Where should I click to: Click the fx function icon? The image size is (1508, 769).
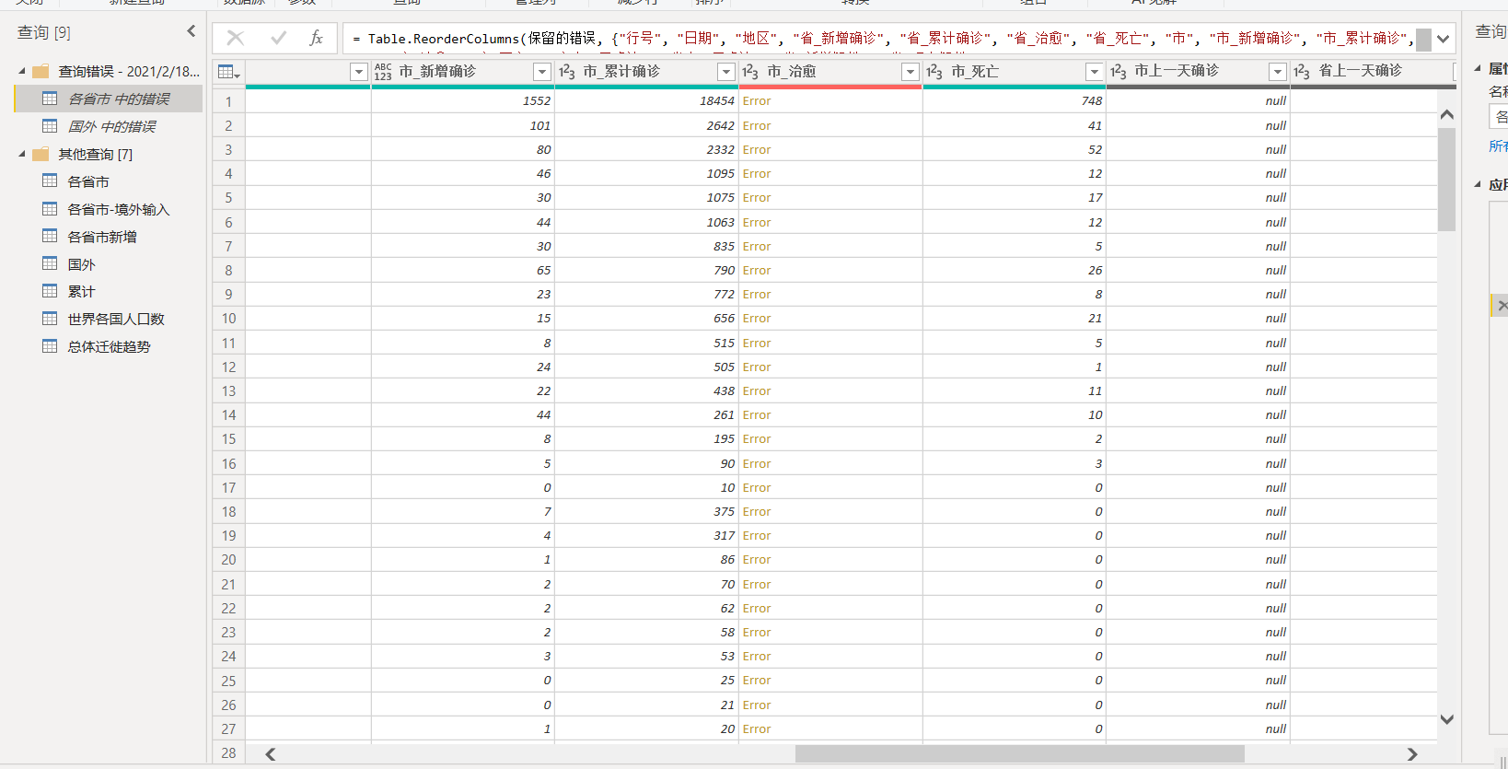(316, 38)
